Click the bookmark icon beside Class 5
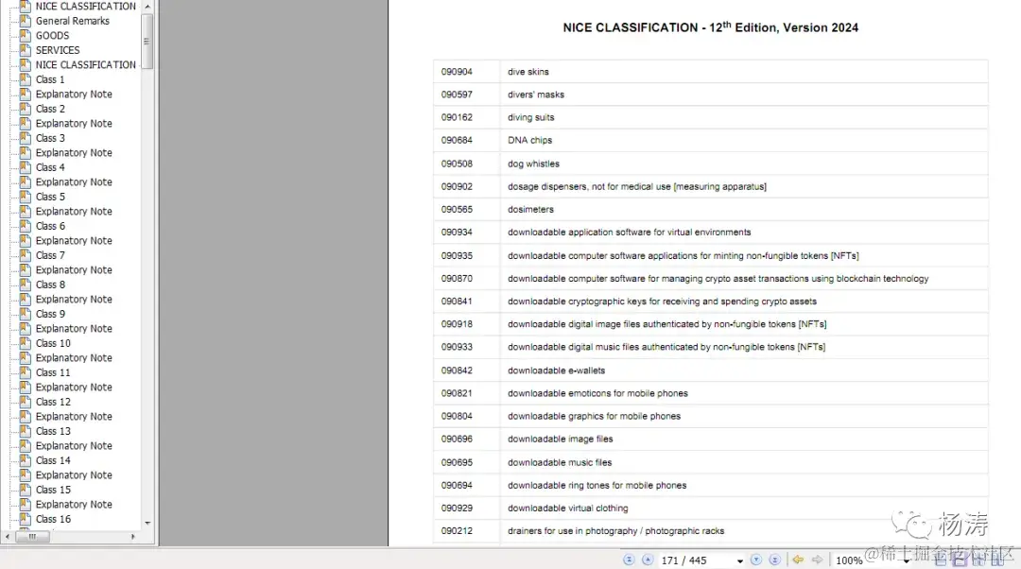Image resolution: width=1021 pixels, height=569 pixels. point(26,197)
